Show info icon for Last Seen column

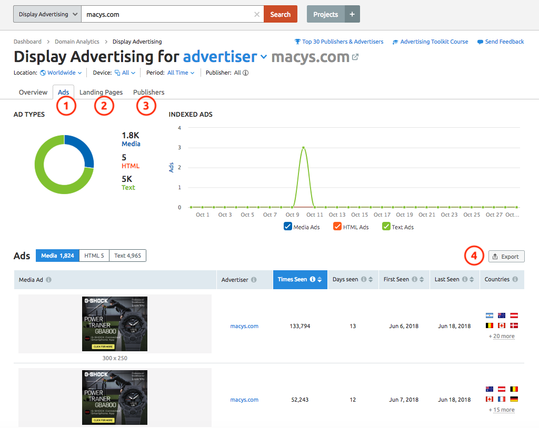click(x=465, y=279)
